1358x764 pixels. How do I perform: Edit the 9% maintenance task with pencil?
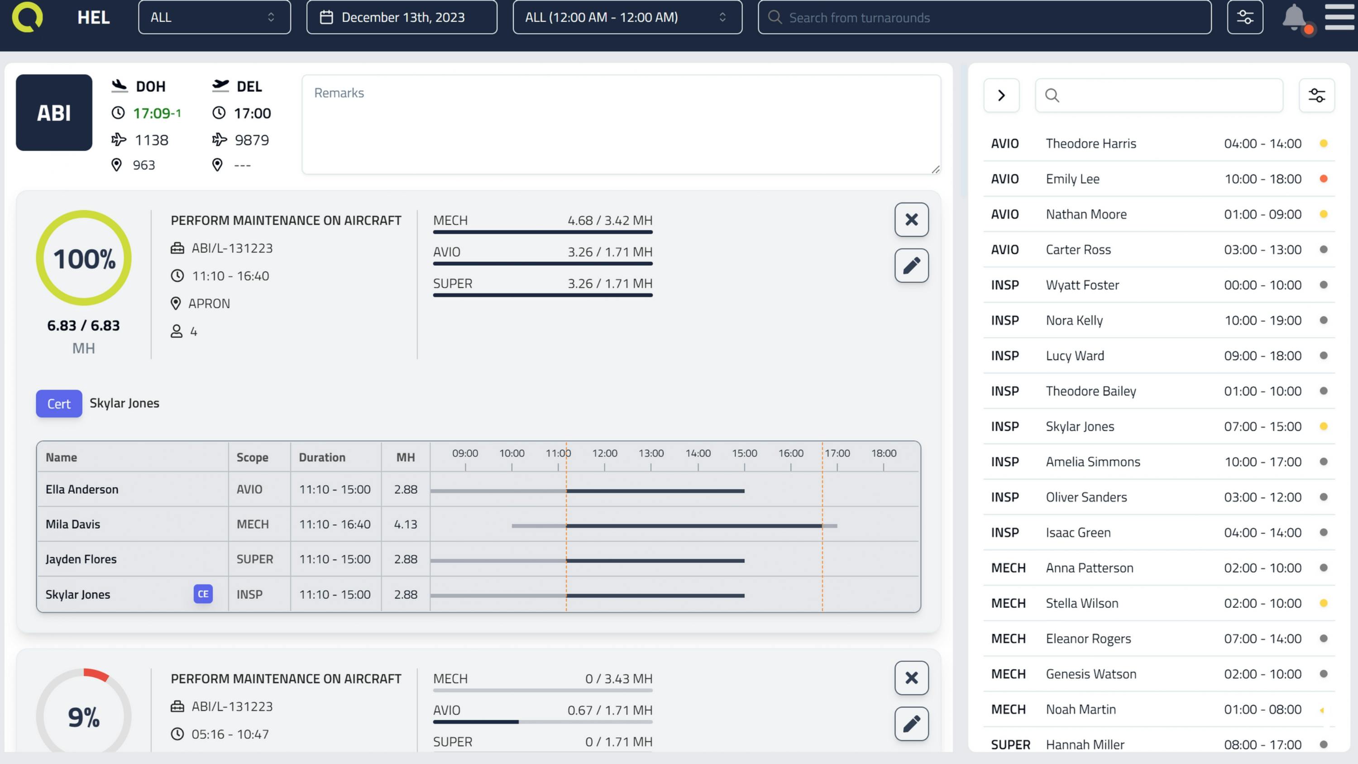pyautogui.click(x=911, y=723)
